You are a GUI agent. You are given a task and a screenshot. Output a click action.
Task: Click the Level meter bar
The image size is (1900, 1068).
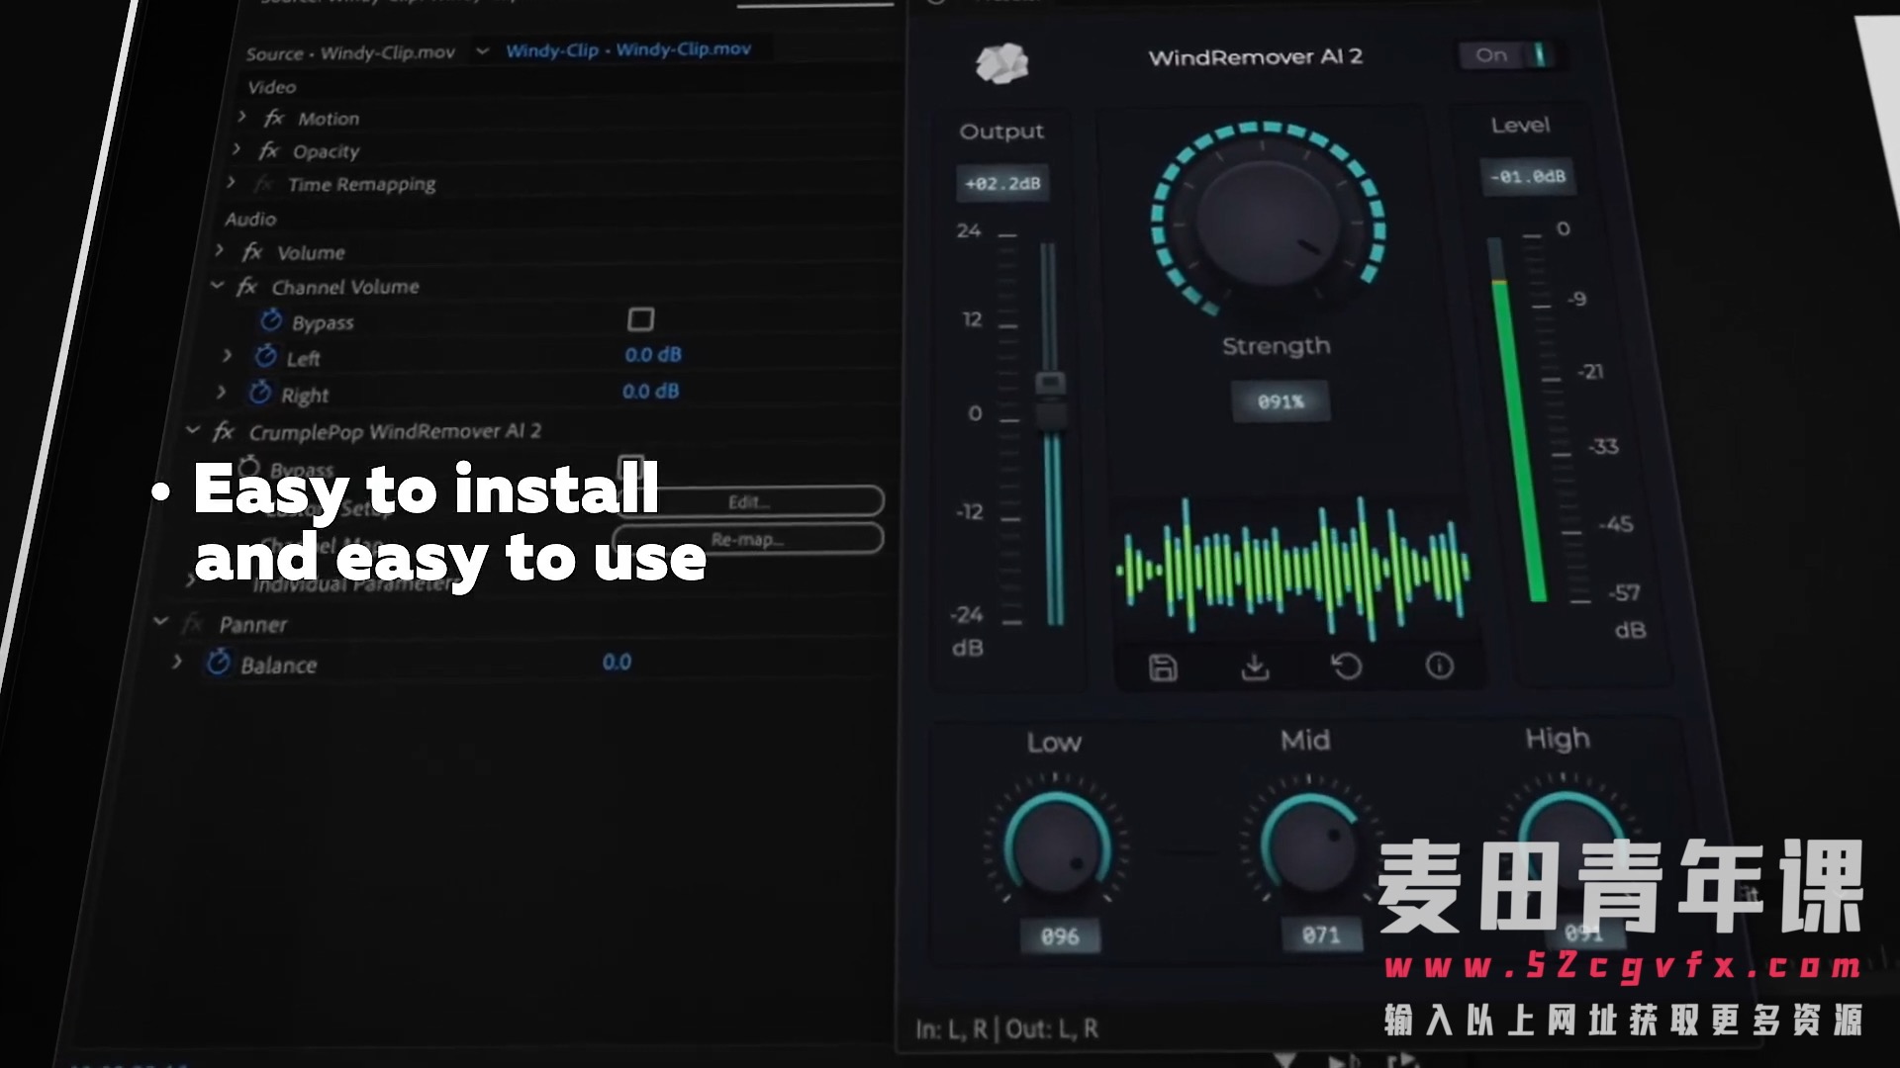pyautogui.click(x=1516, y=420)
